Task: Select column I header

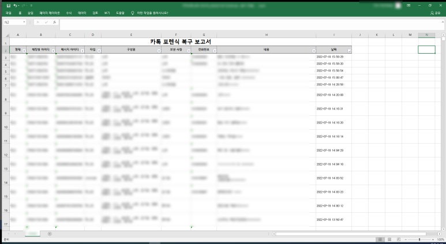Action: point(333,35)
